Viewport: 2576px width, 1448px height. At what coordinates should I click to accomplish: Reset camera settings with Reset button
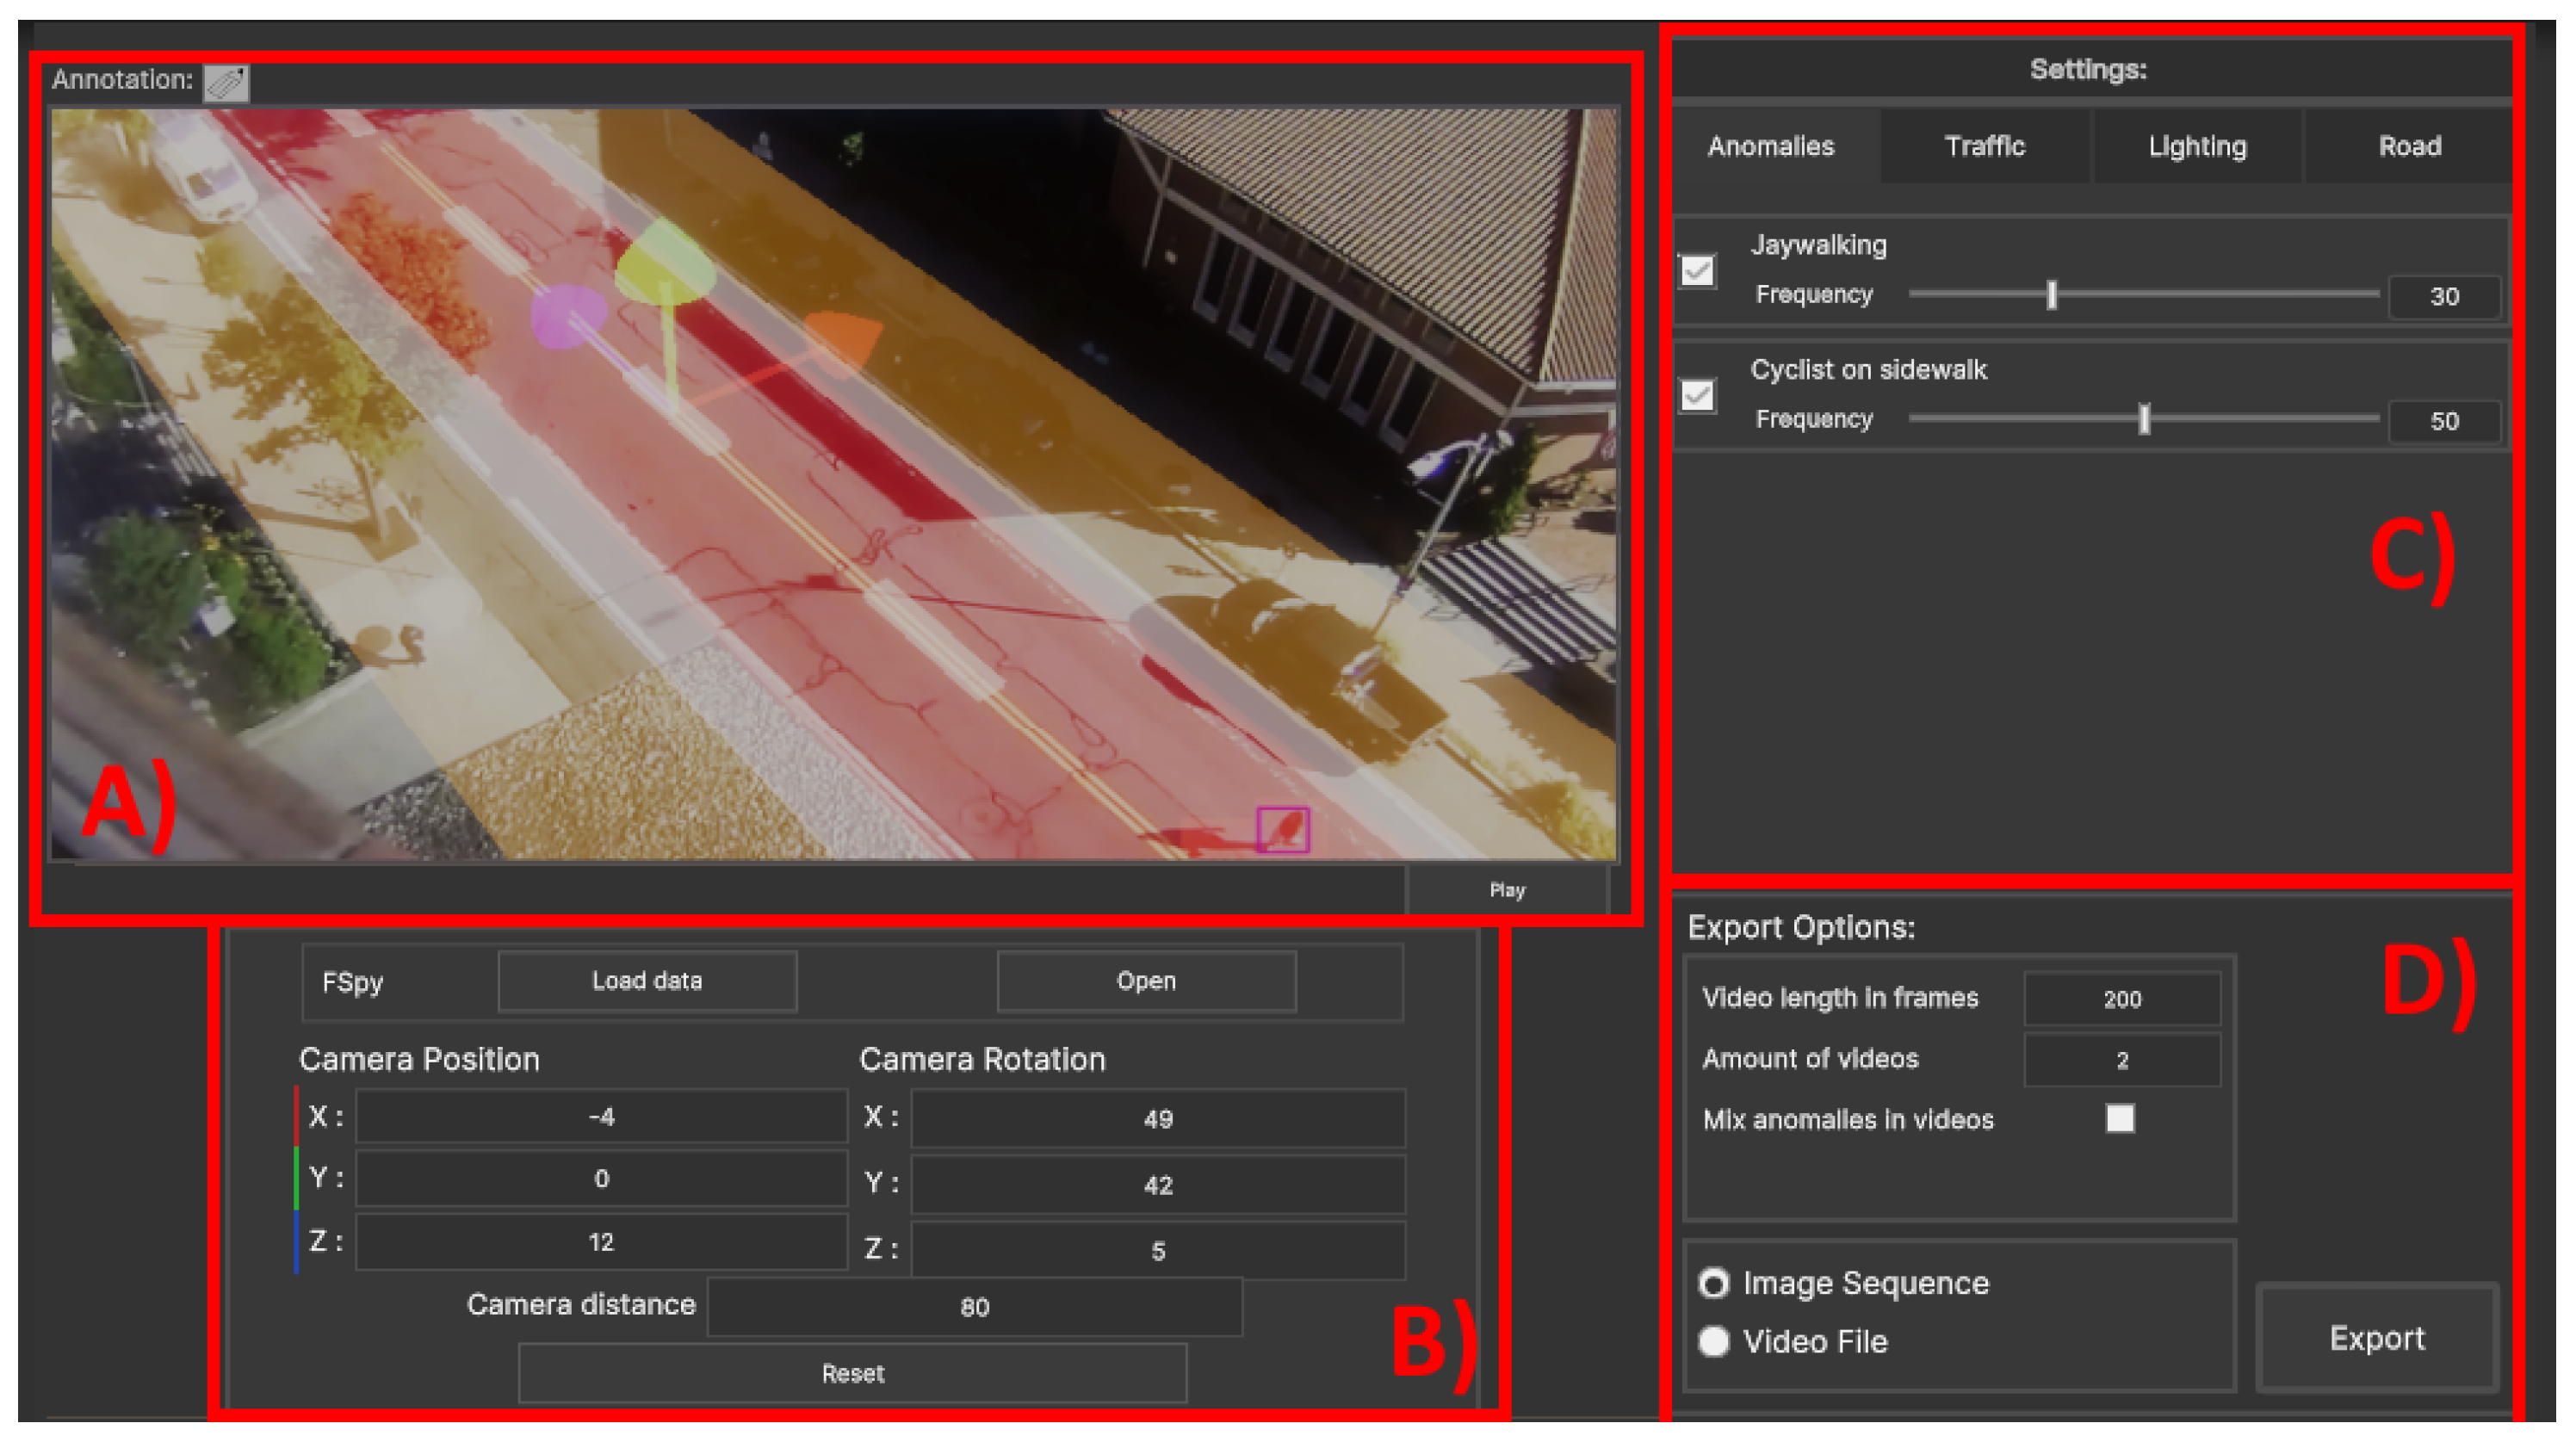click(852, 1373)
